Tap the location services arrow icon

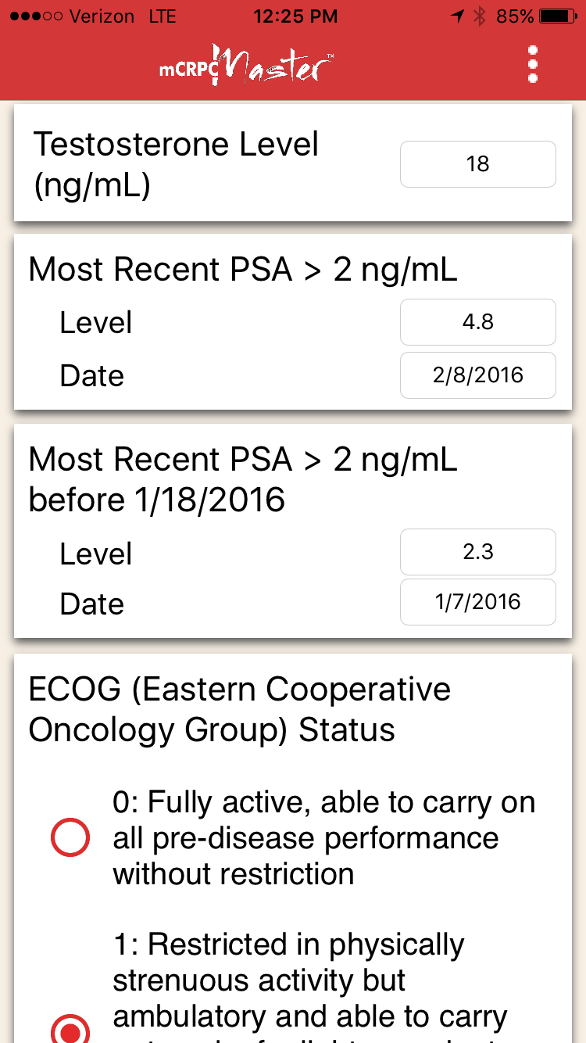click(456, 16)
